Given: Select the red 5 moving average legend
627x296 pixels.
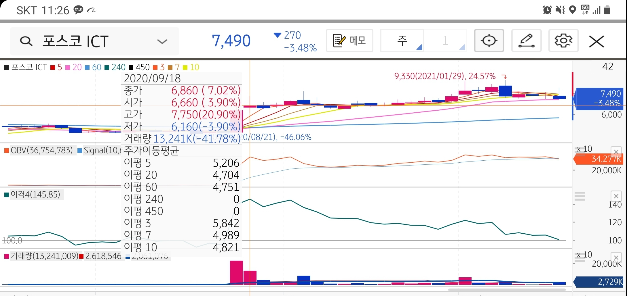Looking at the screenshot, I should (56, 67).
